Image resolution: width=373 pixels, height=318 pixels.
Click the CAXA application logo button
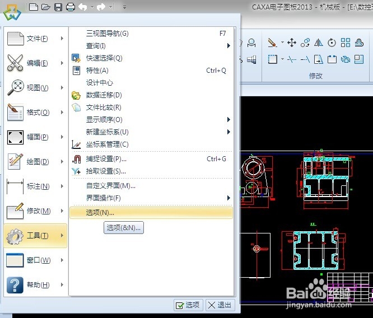pos(12,12)
